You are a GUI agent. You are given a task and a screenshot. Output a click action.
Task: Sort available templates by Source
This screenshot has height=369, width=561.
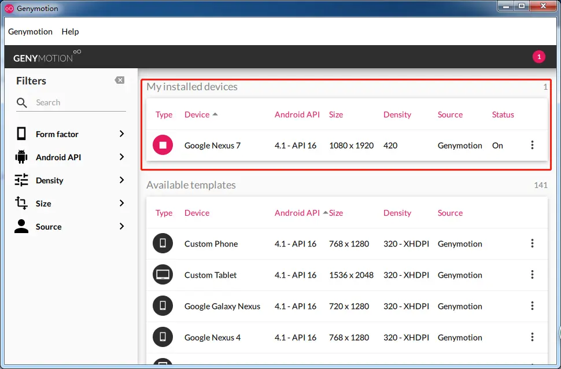450,213
